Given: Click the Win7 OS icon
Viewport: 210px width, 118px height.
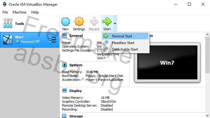Looking at the screenshot, I should tap(8, 40).
